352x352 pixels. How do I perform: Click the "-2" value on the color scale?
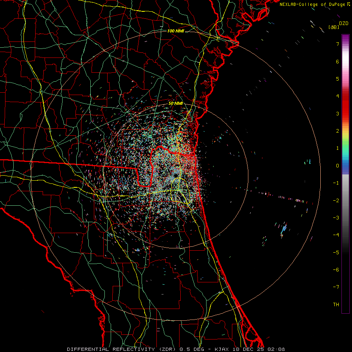click(x=336, y=201)
